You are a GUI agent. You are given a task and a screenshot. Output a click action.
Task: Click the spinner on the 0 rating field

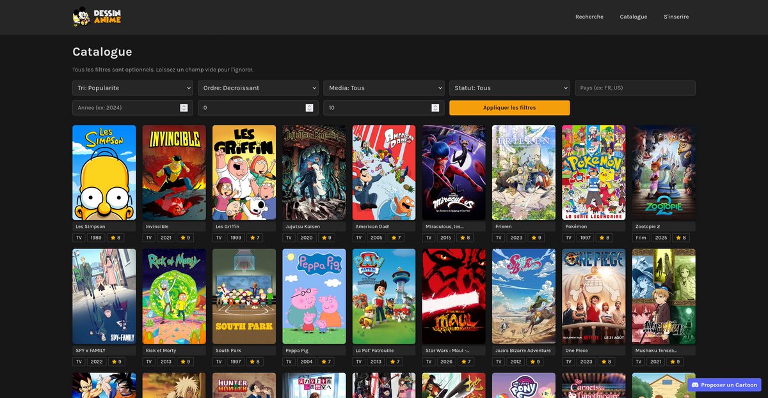tap(309, 108)
